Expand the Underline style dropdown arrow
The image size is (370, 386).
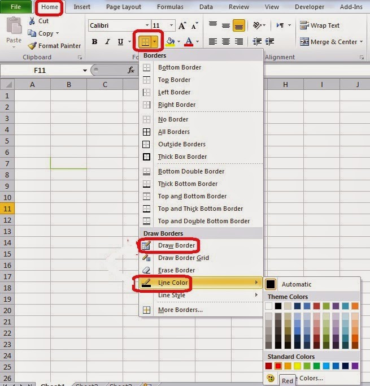[x=129, y=42]
